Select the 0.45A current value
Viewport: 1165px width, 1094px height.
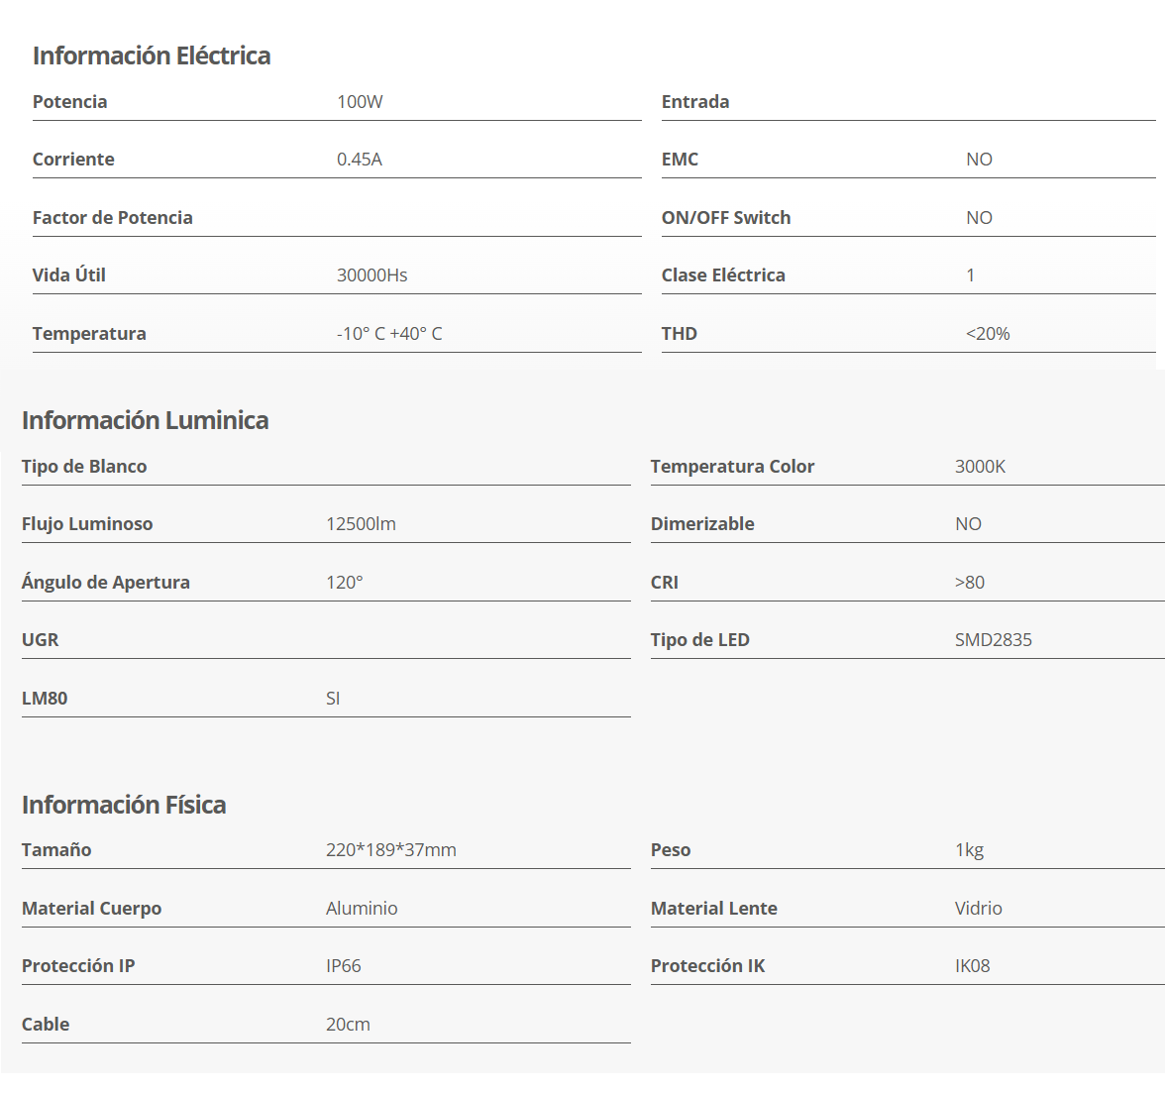point(360,160)
